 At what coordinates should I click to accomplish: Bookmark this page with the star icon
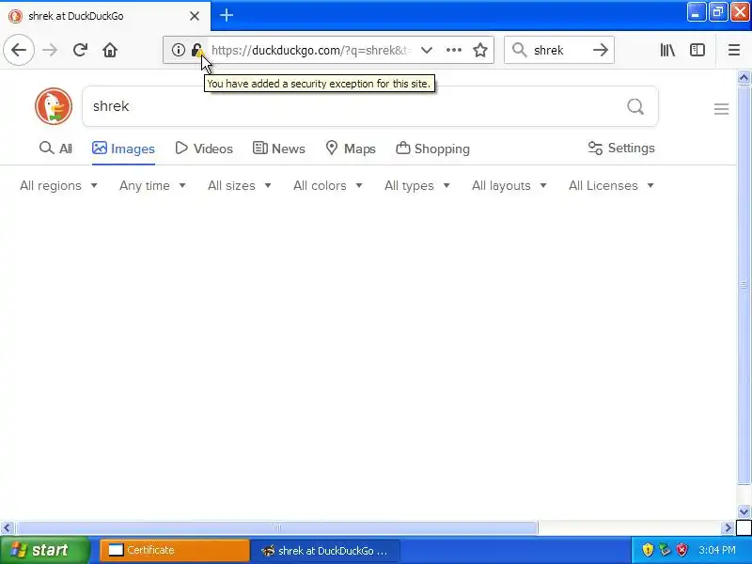pyautogui.click(x=480, y=50)
